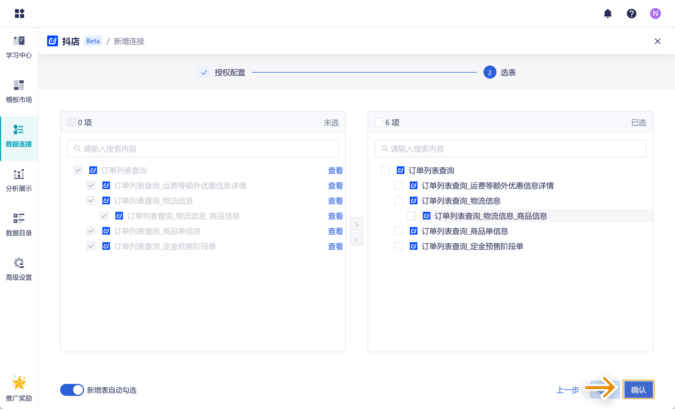Open the user avatar N menu
675x411 pixels.
point(655,14)
